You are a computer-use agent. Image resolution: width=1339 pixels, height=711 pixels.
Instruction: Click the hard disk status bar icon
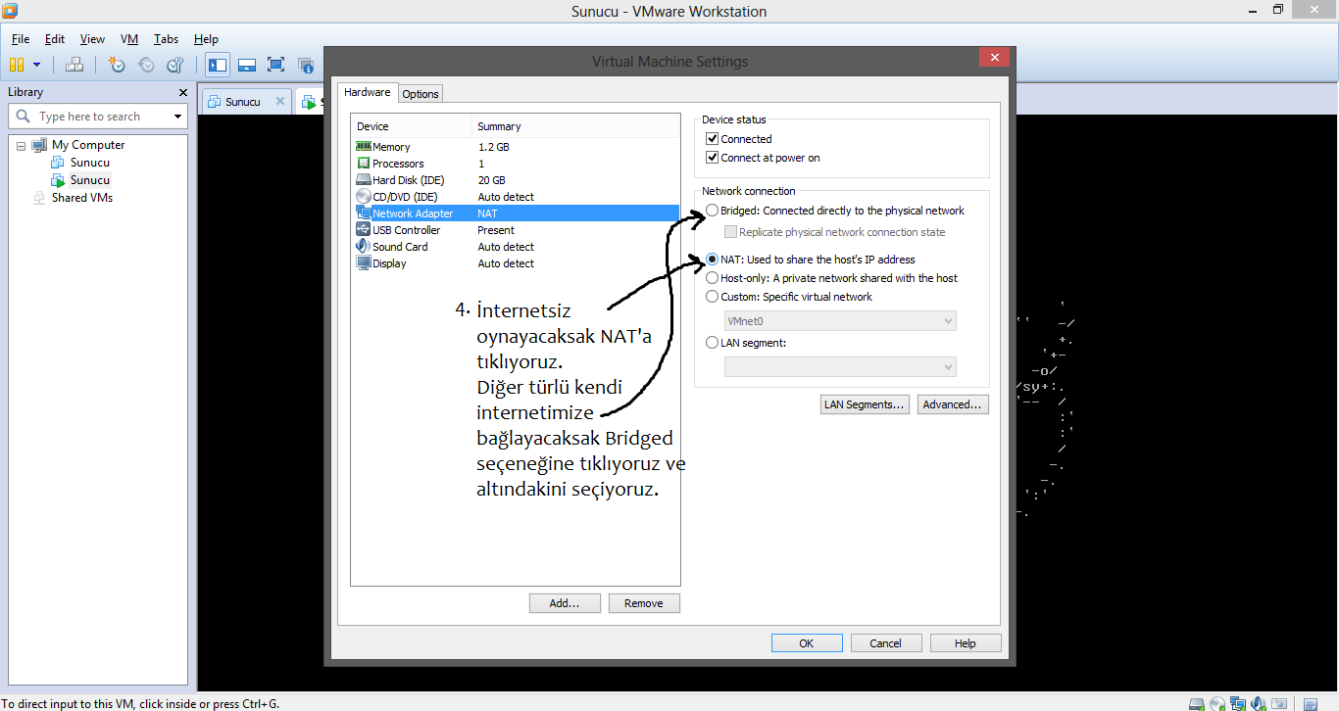(x=1197, y=703)
